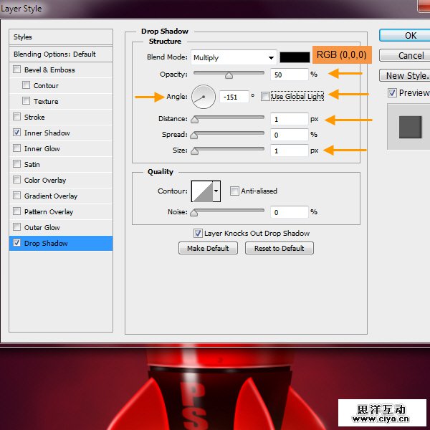The height and width of the screenshot is (430, 430).
Task: Select the Satin effect label
Action: [32, 165]
